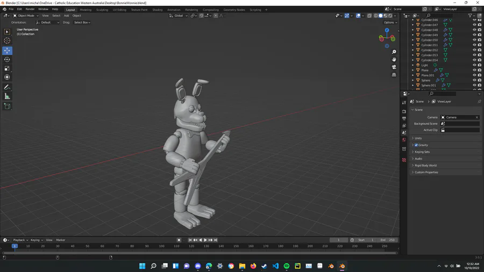Hide Light object via eye icon
This screenshot has width=484, height=272.
[474, 65]
